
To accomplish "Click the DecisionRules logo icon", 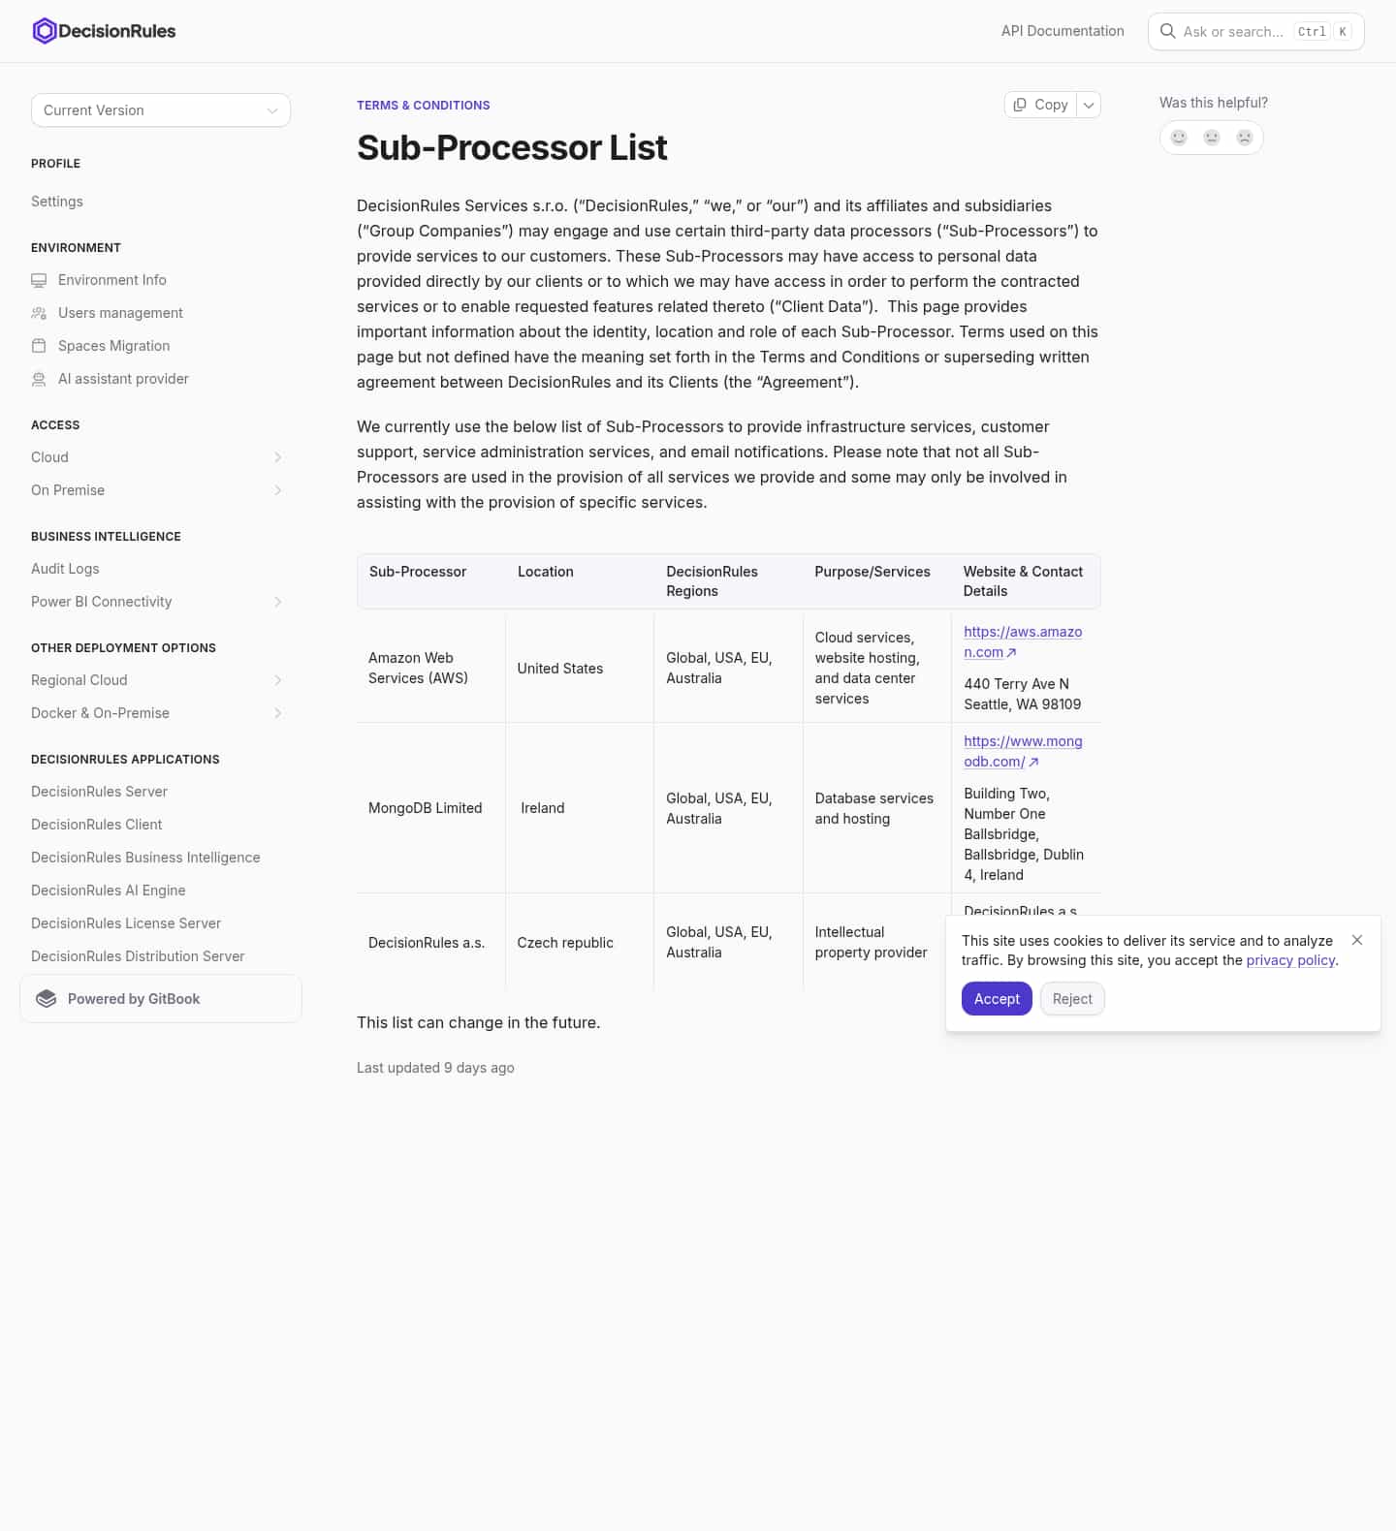I will [x=45, y=31].
